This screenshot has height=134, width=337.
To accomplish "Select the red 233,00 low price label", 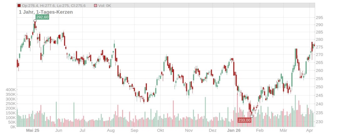I will point(245,120).
